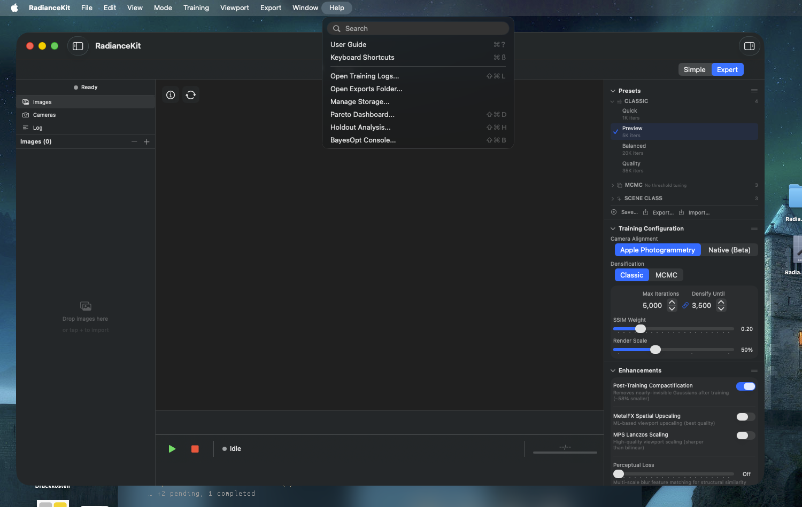This screenshot has width=802, height=507.
Task: Click the Densify Until value 3,500
Action: pos(701,305)
